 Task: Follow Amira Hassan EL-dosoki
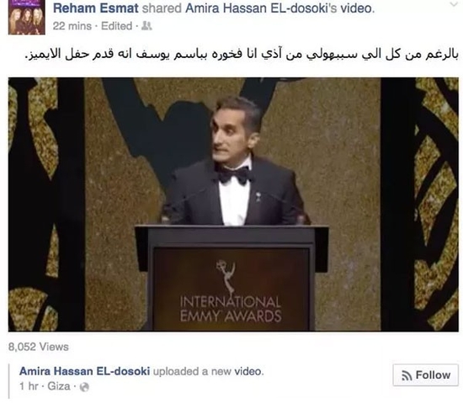pyautogui.click(x=425, y=375)
